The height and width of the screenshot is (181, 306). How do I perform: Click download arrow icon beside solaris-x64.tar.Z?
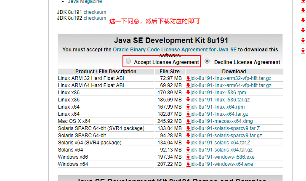click(x=188, y=143)
